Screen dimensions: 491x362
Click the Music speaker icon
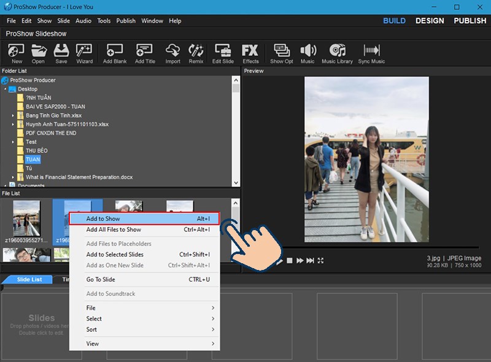coord(307,53)
